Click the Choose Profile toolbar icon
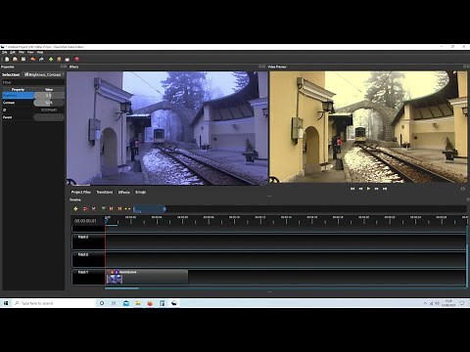Image resolution: width=470 pixels, height=352 pixels. (x=59, y=59)
